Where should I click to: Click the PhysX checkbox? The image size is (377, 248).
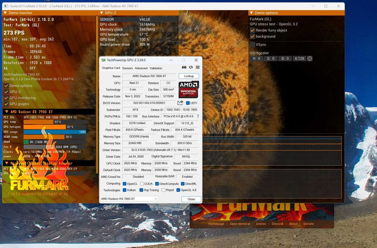(x=164, y=190)
